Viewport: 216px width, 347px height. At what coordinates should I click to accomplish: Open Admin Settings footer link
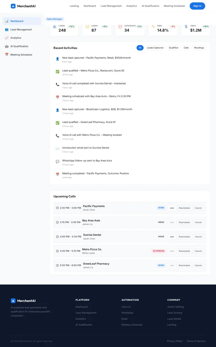coord(176,307)
